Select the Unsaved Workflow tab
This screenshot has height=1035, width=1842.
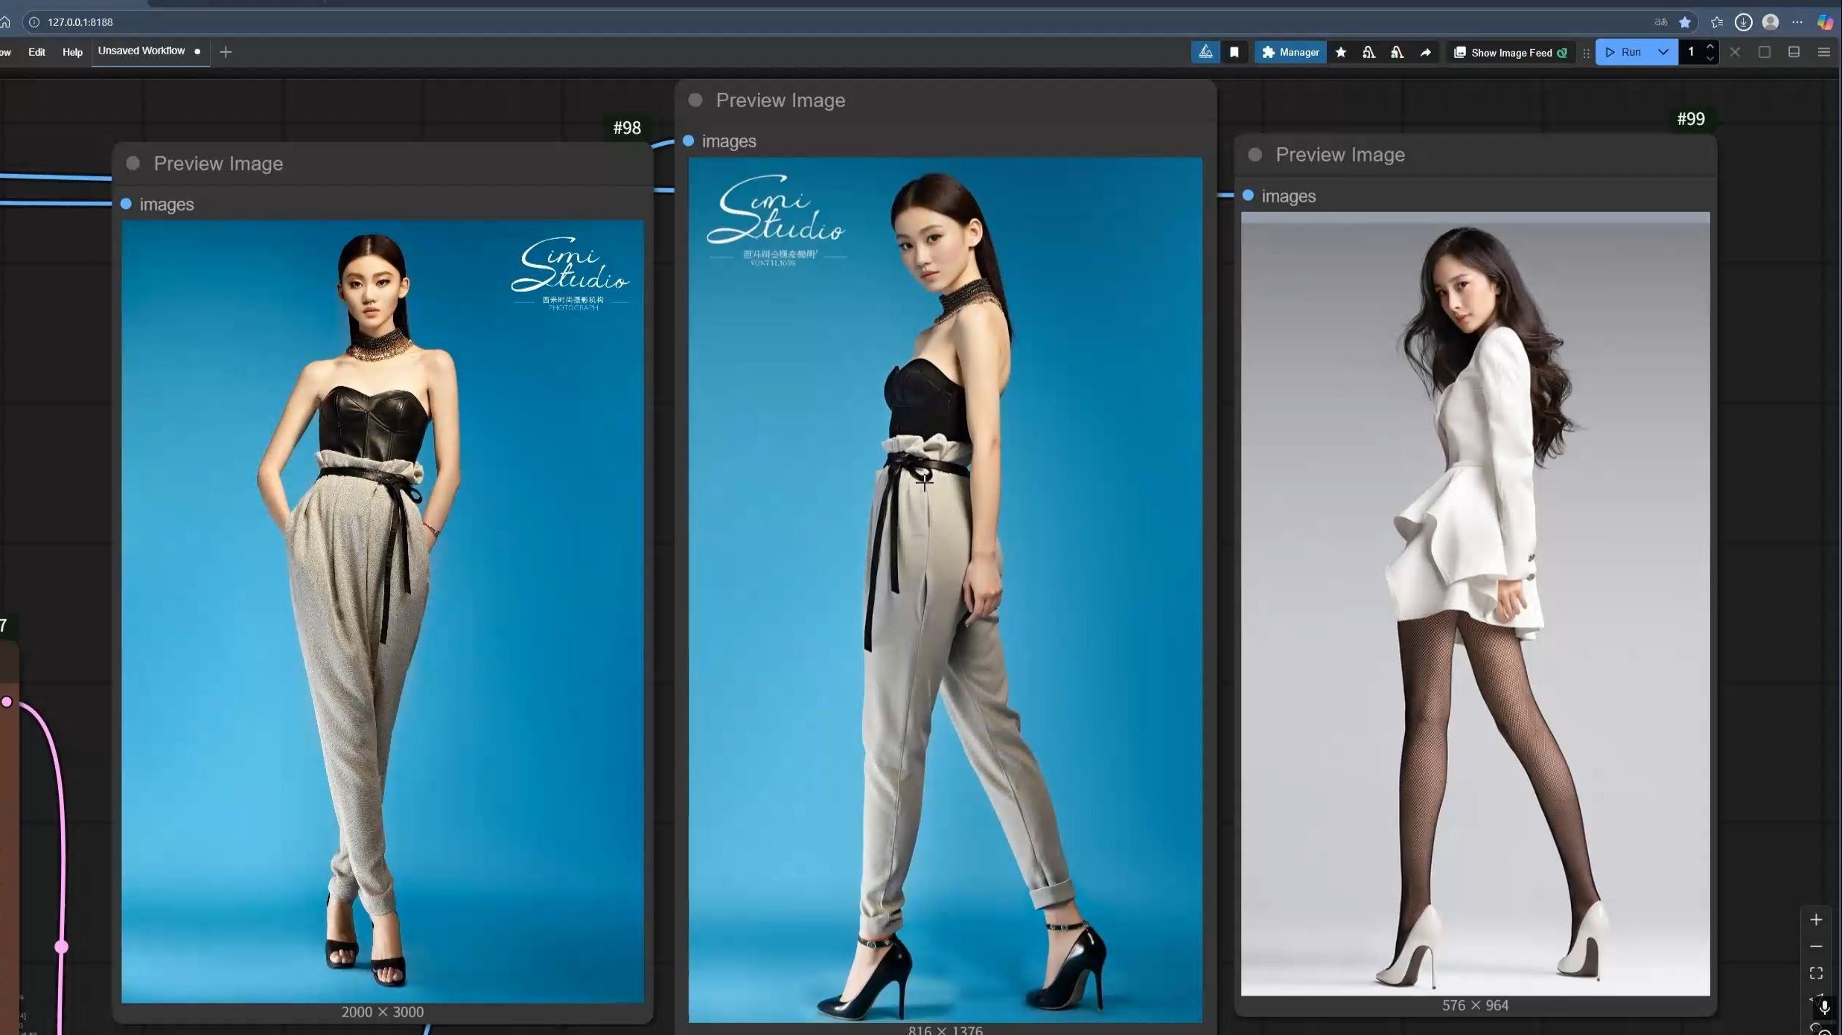coord(141,51)
